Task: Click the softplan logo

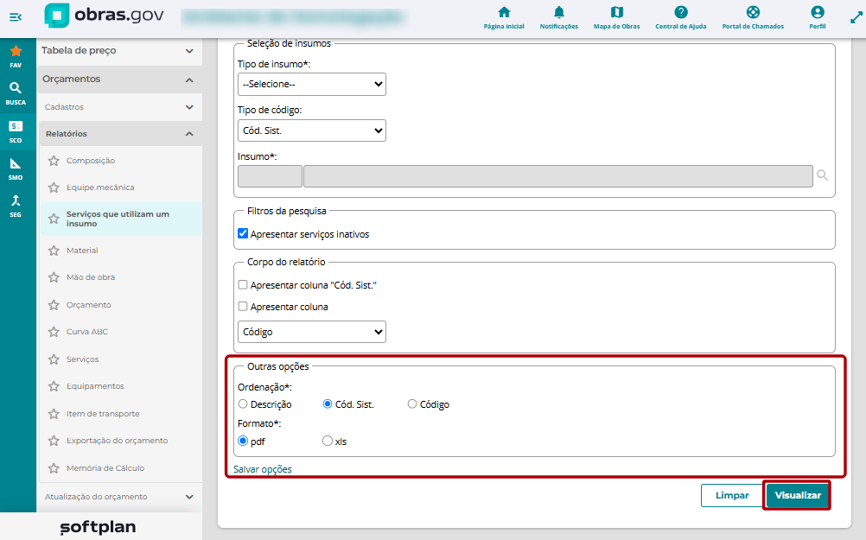Action: [x=98, y=527]
